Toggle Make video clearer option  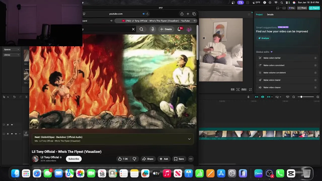(315, 87)
